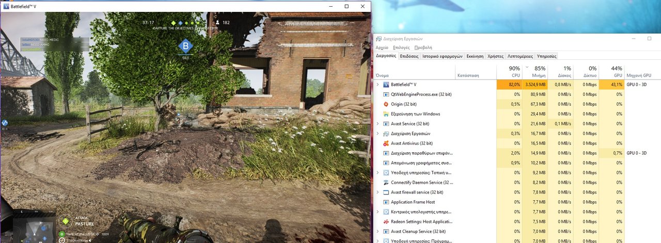Switch to the Εκκίνηση tab

(x=475, y=56)
